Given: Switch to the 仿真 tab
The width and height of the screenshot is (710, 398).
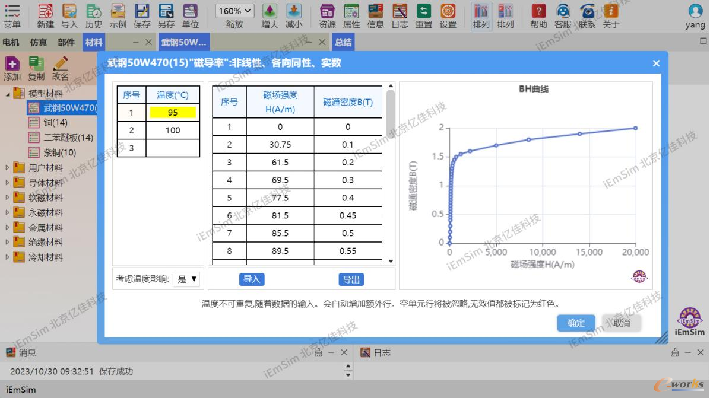Looking at the screenshot, I should pos(39,43).
